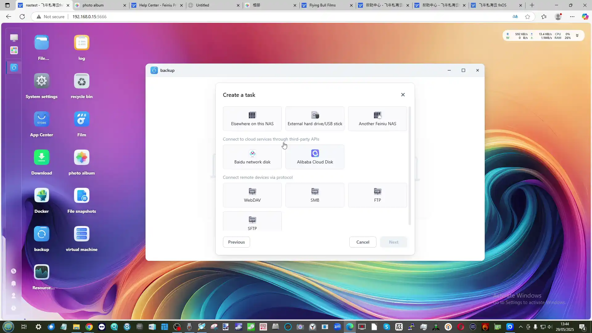Screen dimensions: 592x333
Task: Switch to the photo album browser tab
Action: pos(101,5)
